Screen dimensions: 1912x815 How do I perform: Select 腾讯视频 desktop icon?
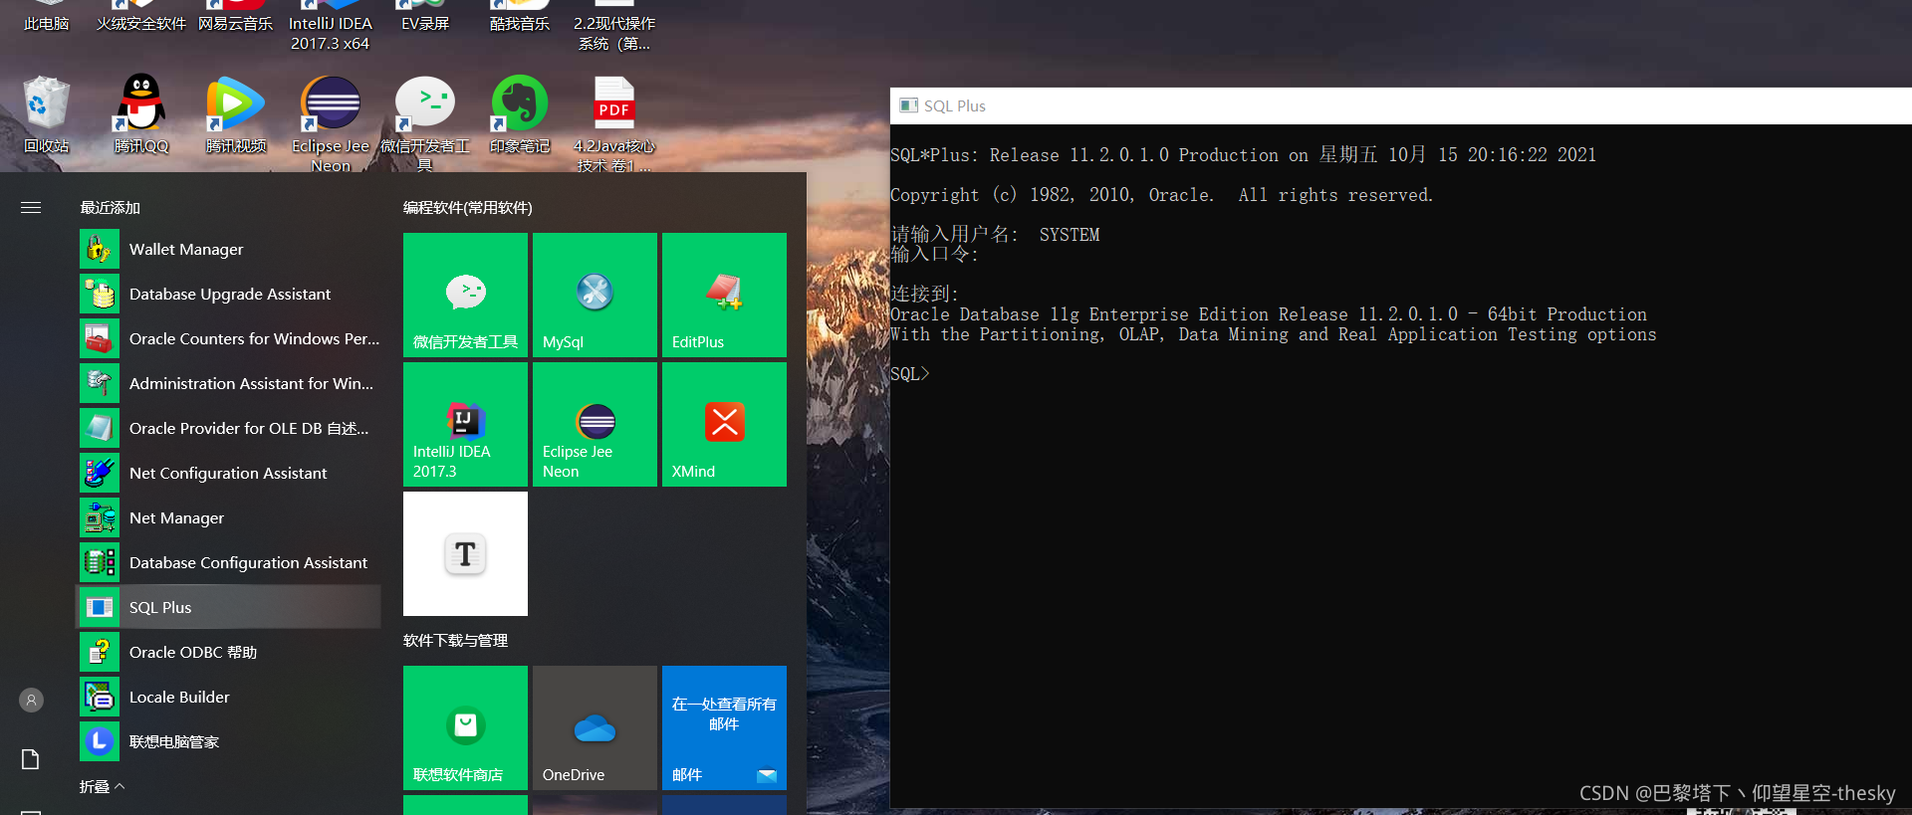click(x=236, y=114)
